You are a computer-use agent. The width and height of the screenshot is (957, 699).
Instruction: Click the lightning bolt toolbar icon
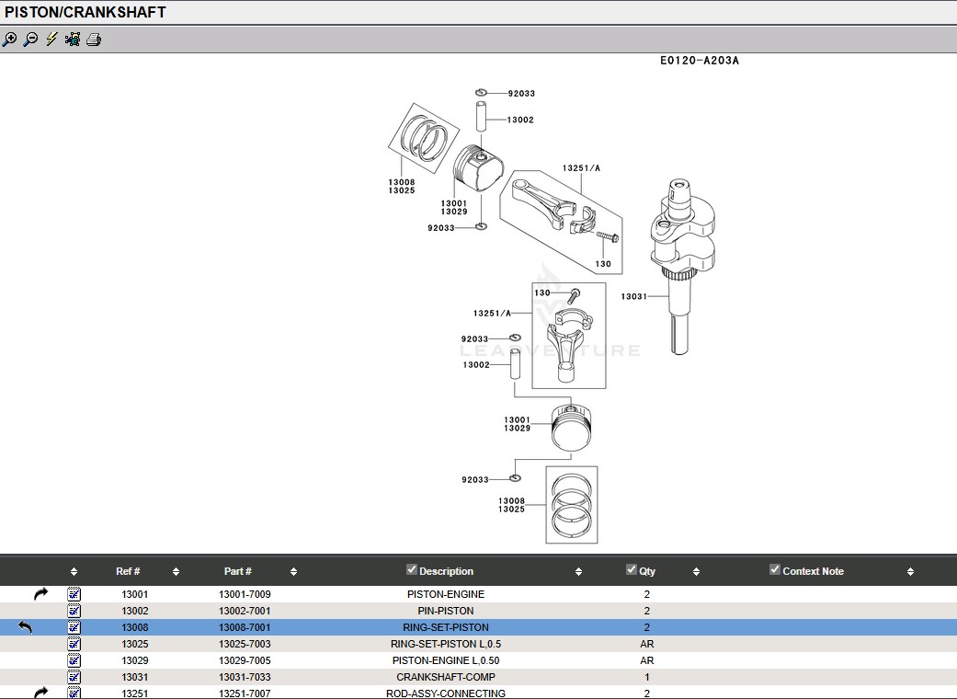point(51,40)
